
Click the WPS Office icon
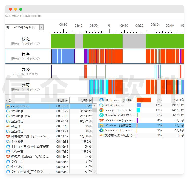point(101,120)
